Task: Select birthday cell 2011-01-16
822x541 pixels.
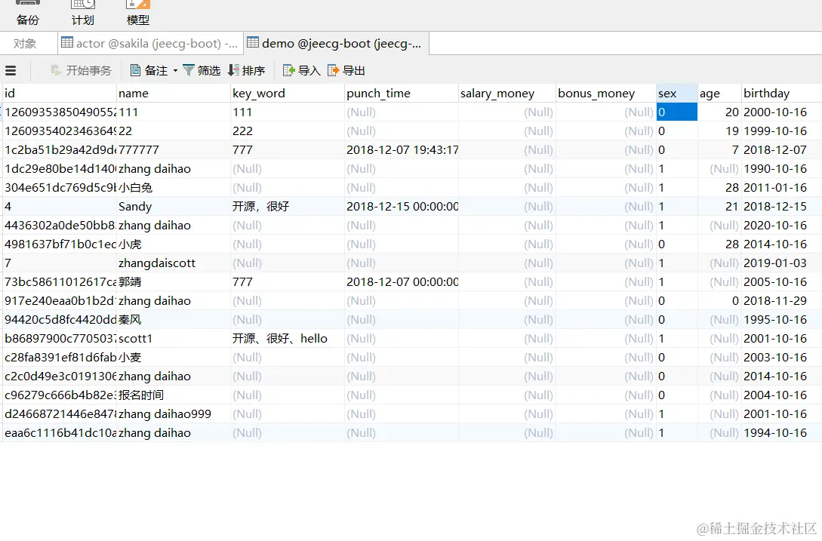Action: click(782, 188)
